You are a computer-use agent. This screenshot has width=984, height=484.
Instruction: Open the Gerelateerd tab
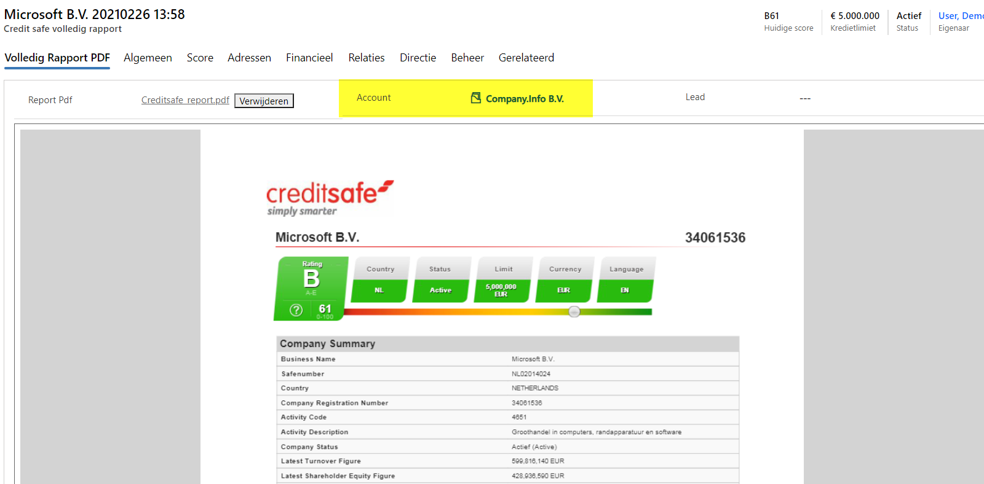pos(526,58)
